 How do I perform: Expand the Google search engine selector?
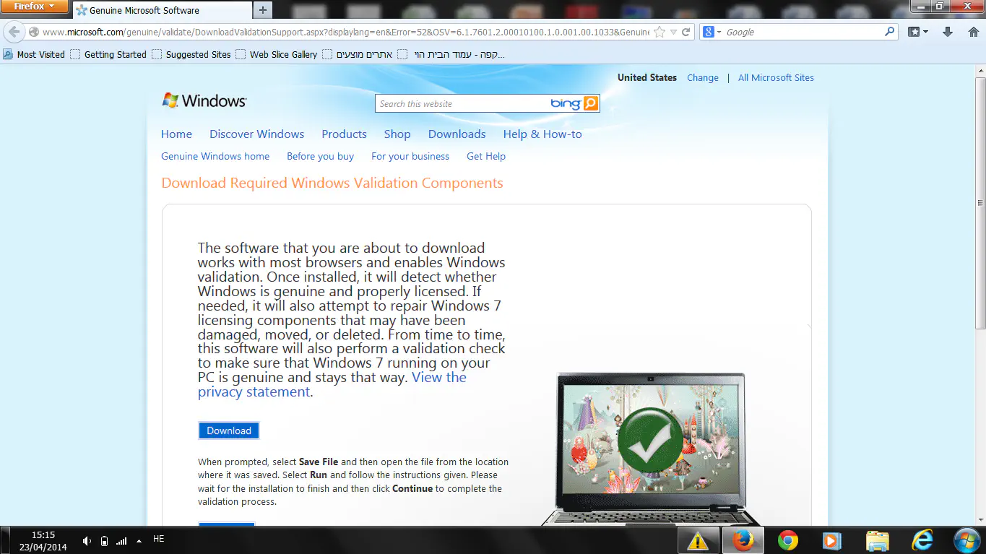[x=712, y=33]
